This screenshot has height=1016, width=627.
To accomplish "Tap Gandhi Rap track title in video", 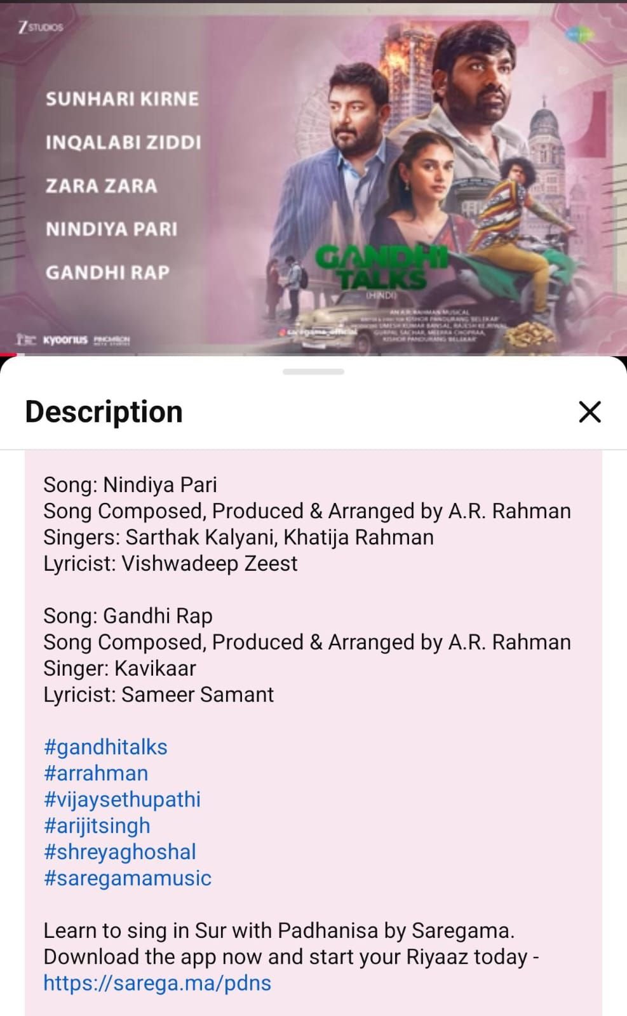I will coord(107,272).
